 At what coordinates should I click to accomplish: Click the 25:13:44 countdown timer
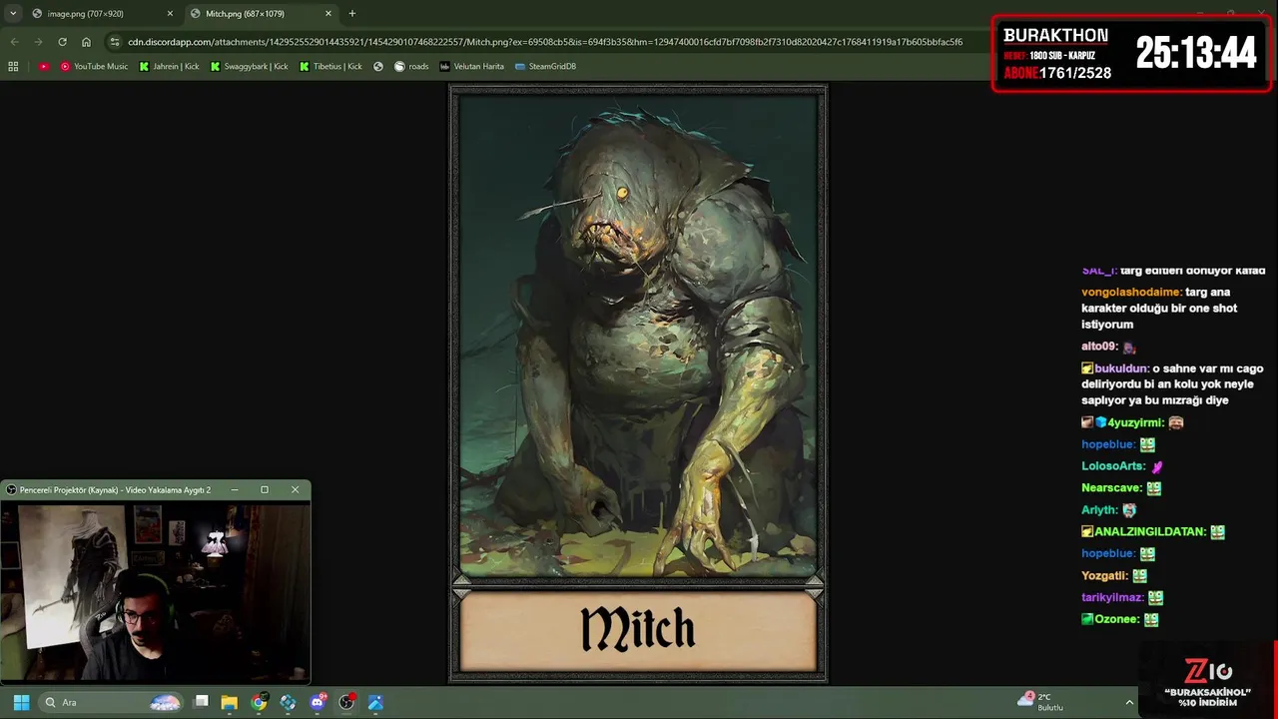[1196, 53]
